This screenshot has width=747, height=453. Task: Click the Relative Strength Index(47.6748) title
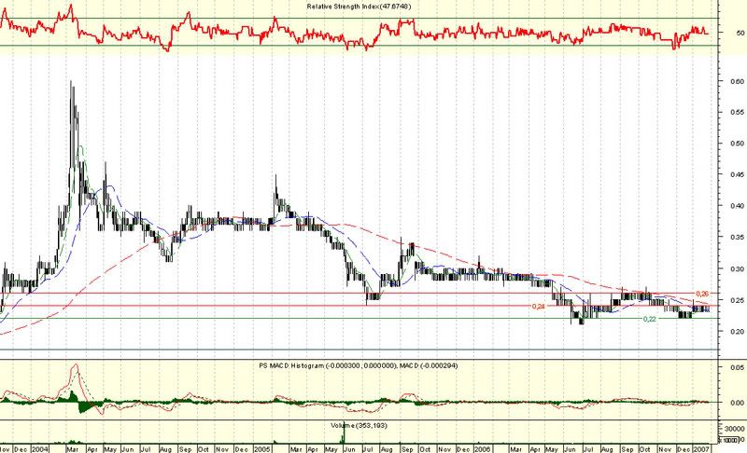click(x=359, y=7)
